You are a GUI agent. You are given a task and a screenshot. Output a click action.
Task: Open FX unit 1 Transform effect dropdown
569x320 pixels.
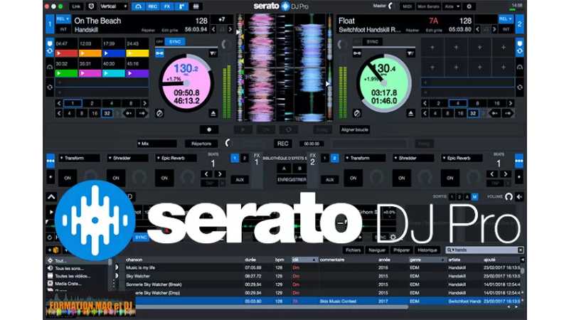(79, 158)
